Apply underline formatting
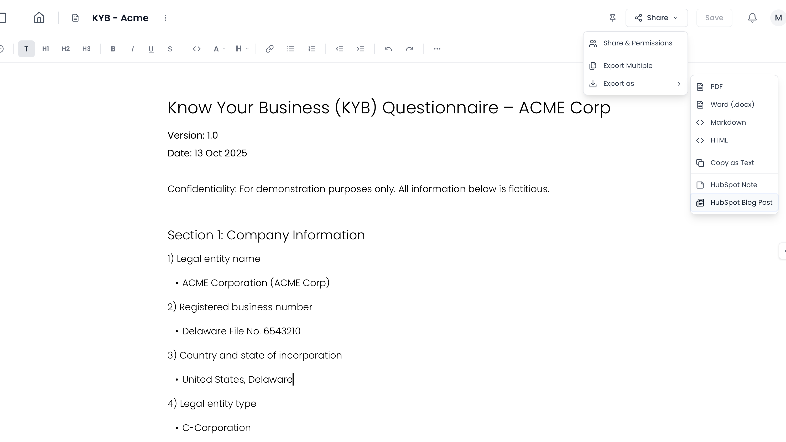This screenshot has height=442, width=786. tap(151, 49)
